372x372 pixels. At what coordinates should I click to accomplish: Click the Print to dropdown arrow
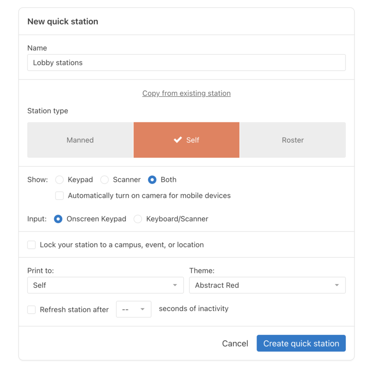(175, 285)
